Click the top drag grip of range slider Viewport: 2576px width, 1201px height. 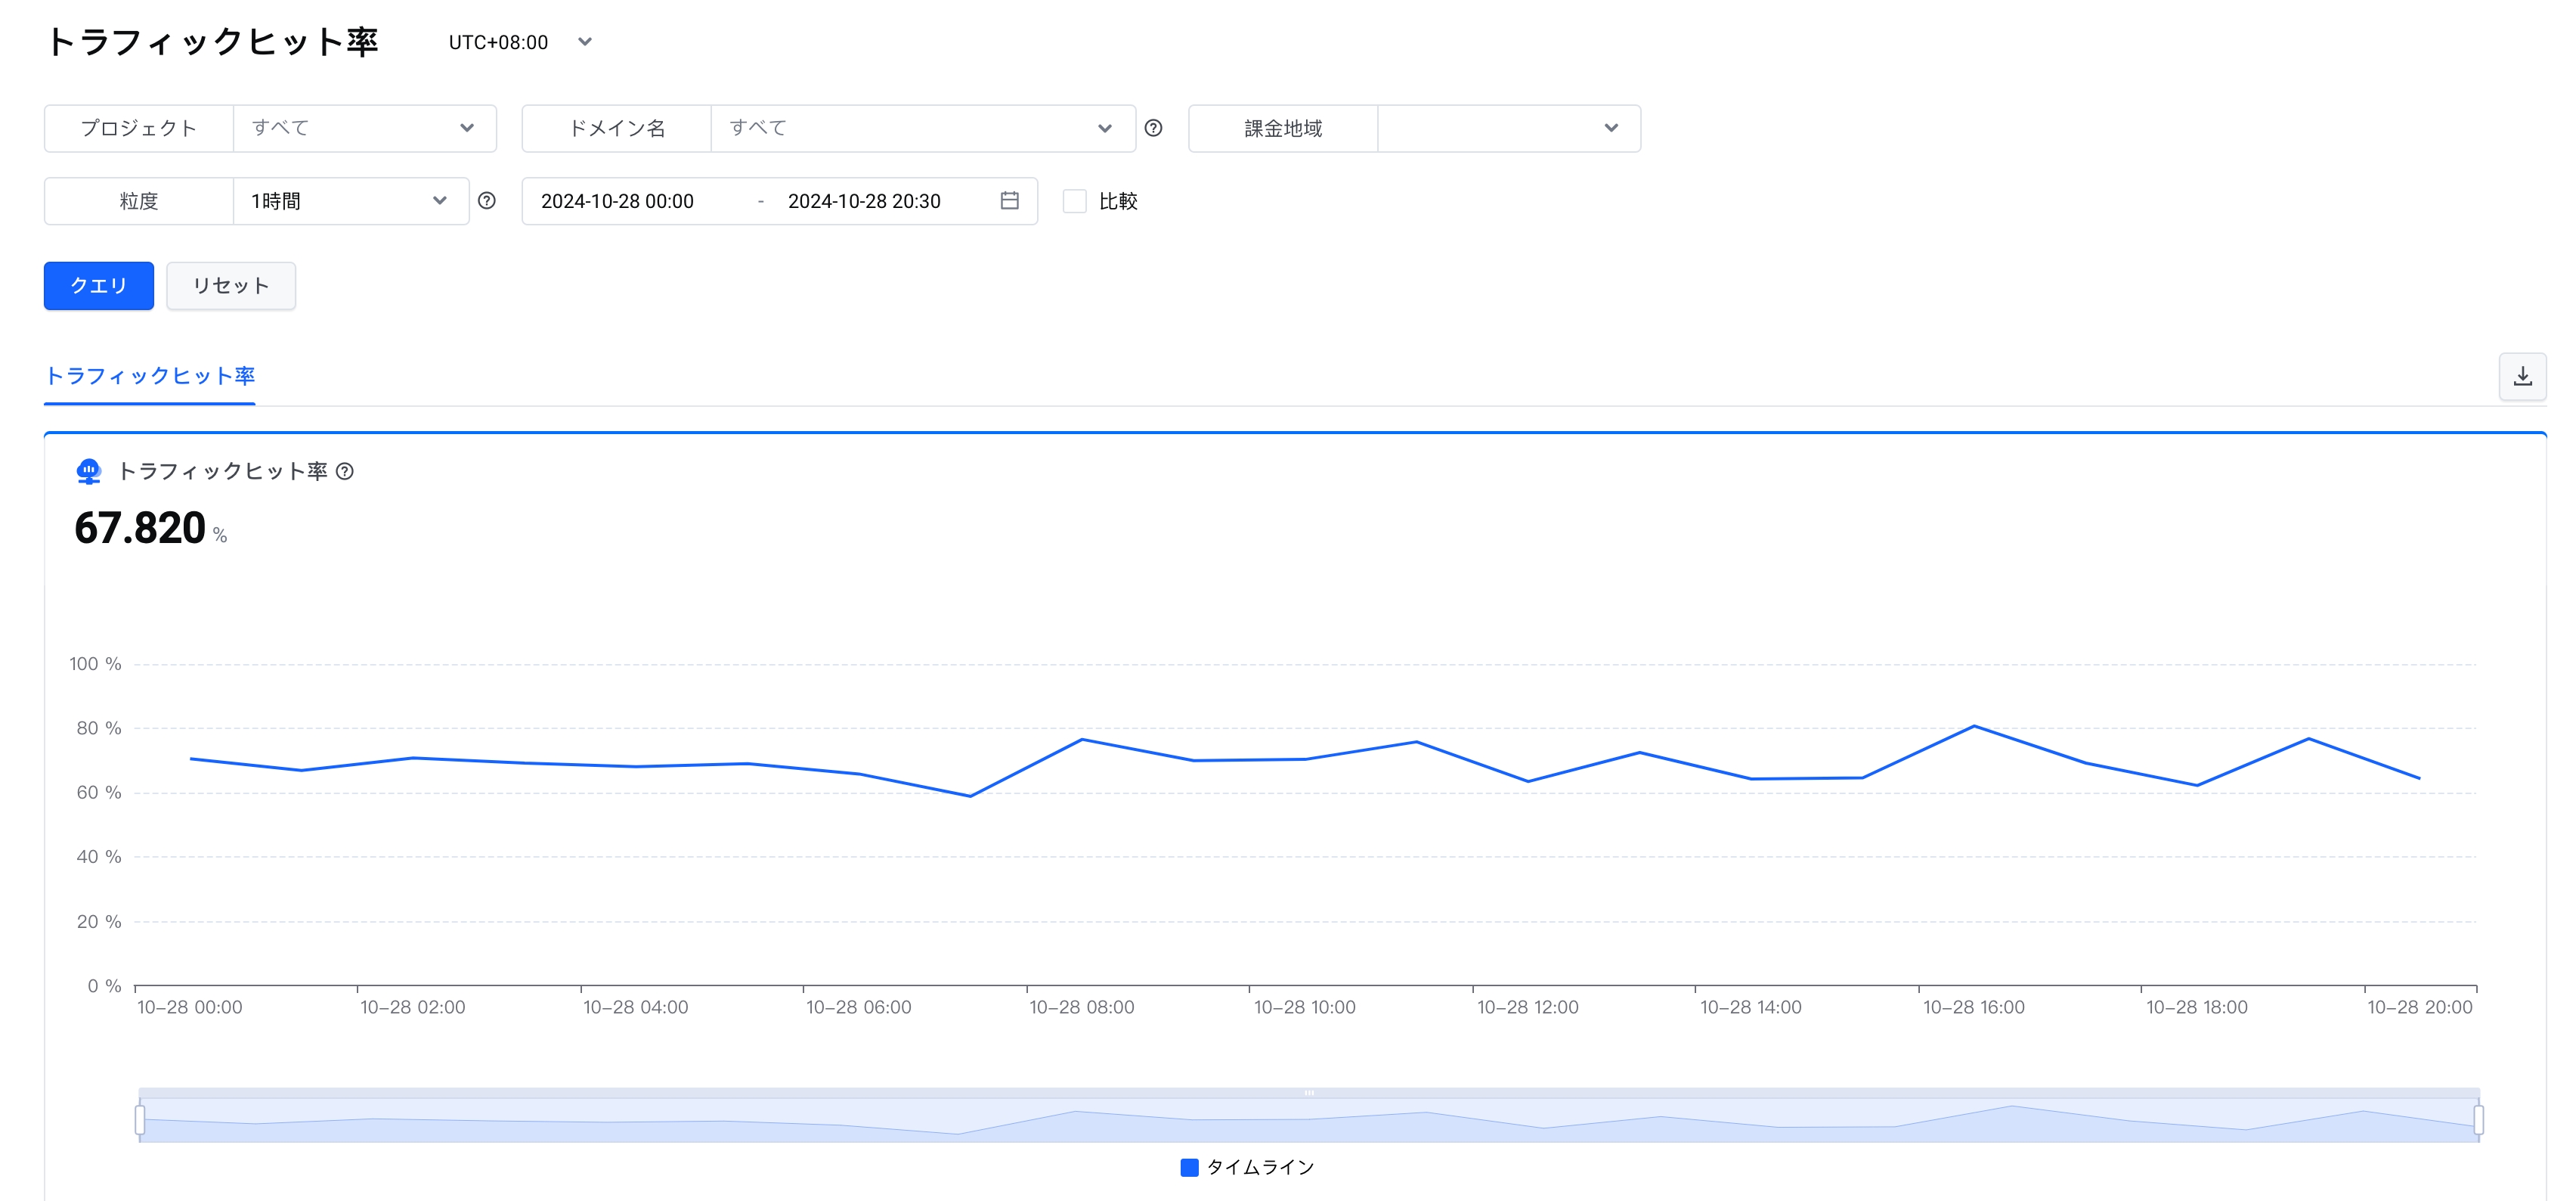coord(1309,1093)
